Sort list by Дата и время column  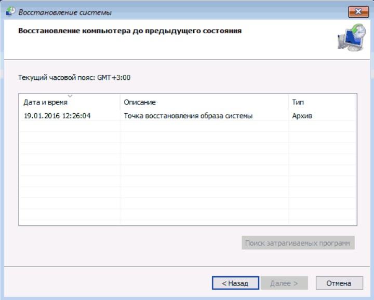pyautogui.click(x=70, y=102)
